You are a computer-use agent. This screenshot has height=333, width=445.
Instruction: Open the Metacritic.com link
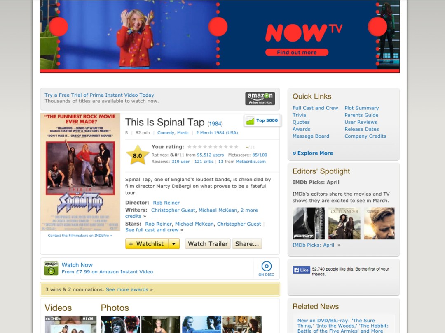click(x=251, y=162)
